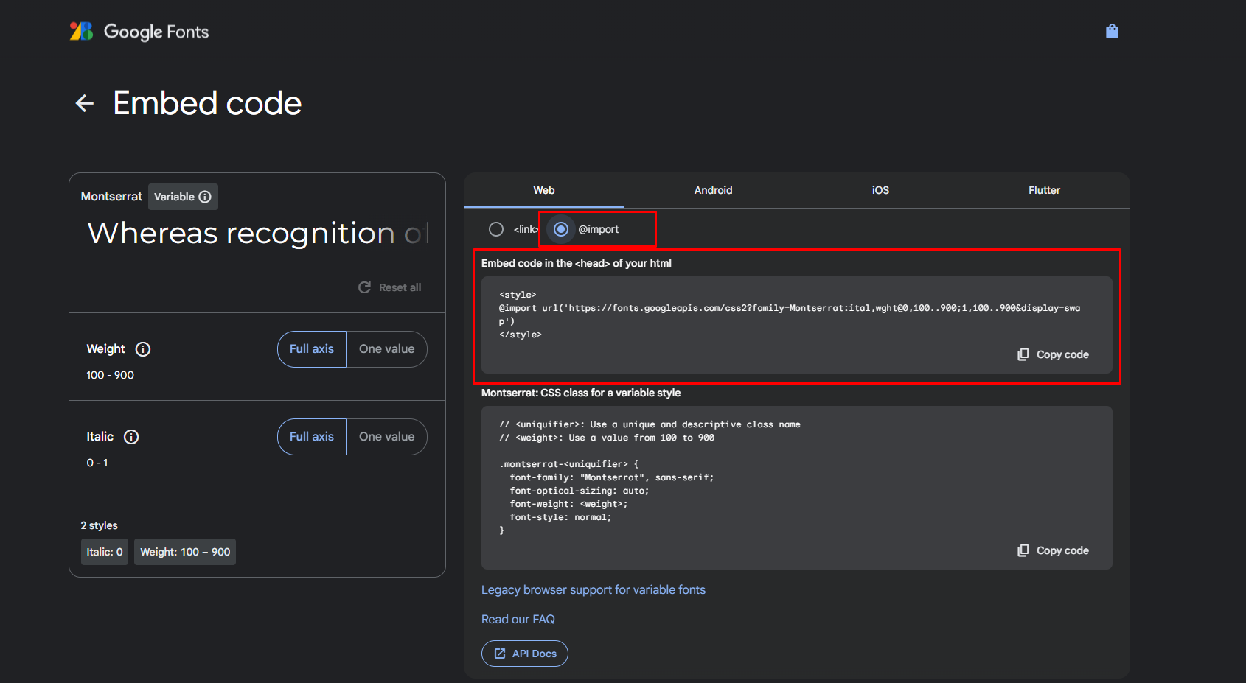
Task: Click the '<weight>: Use a value' comment line
Action: (x=607, y=438)
